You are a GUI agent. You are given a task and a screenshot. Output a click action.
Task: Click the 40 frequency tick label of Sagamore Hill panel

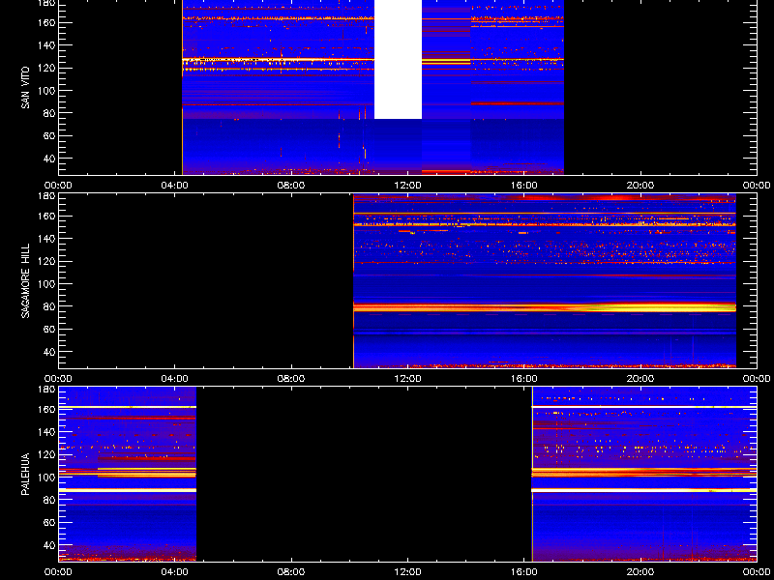click(x=49, y=352)
